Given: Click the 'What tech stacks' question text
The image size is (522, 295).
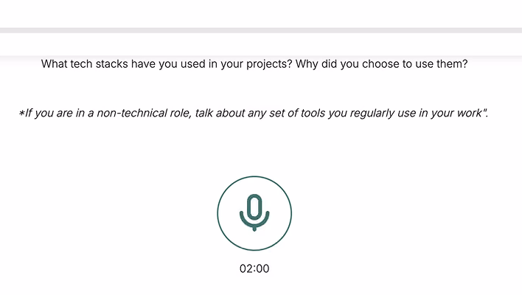Looking at the screenshot, I should click(x=254, y=63).
